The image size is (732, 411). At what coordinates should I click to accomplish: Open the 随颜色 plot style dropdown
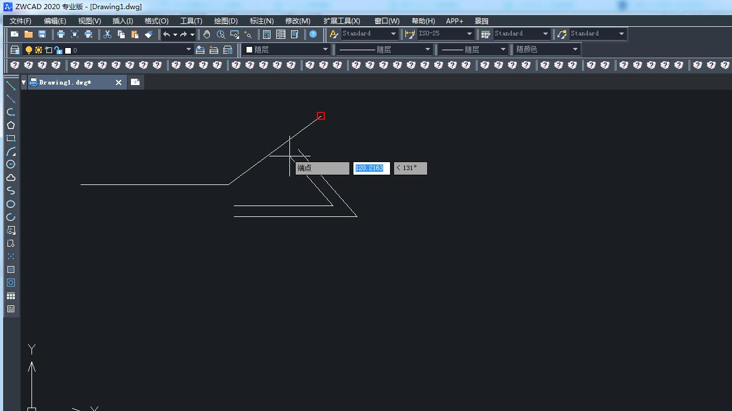pos(575,50)
